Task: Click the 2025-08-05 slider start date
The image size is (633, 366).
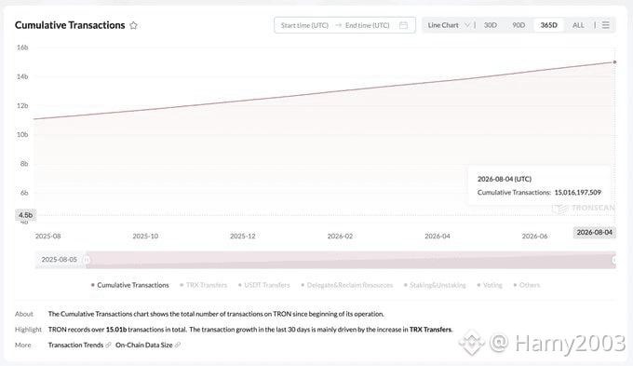Action: pos(59,259)
